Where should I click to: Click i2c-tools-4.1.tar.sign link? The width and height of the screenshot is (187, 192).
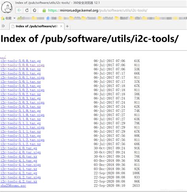coord(21,165)
